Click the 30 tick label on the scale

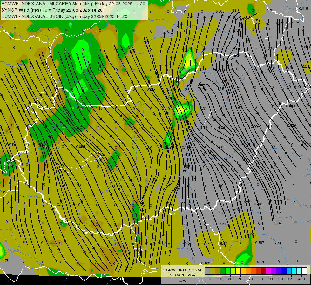(x=230, y=279)
